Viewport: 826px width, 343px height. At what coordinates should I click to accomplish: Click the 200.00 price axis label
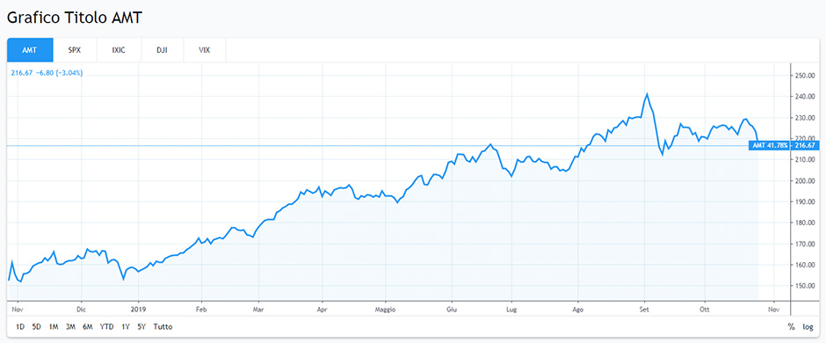pos(805,180)
